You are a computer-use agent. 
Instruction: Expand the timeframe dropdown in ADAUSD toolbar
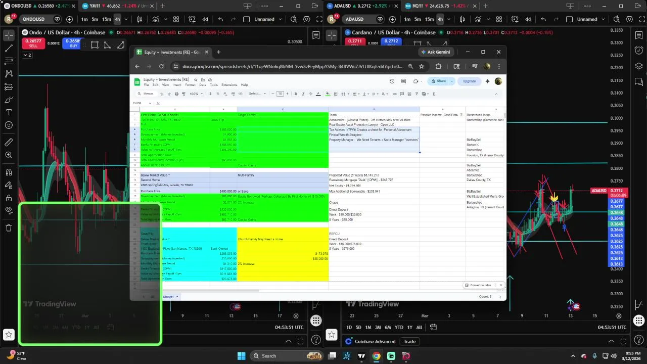(x=449, y=19)
